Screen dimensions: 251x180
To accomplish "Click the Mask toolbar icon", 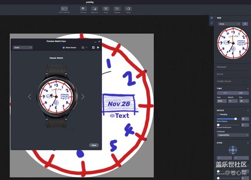I will [x=128, y=8].
